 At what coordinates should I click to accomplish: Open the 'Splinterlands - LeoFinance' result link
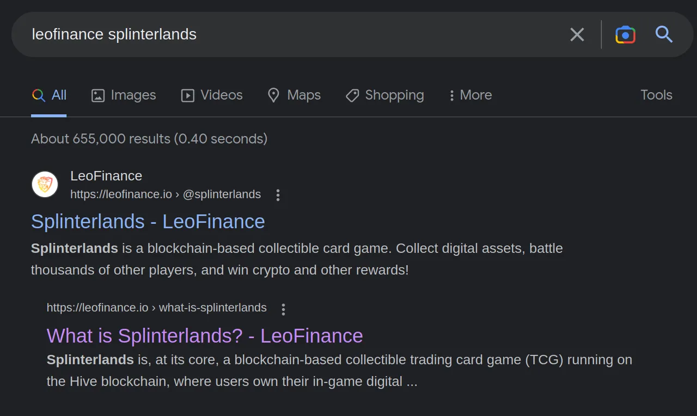click(148, 222)
